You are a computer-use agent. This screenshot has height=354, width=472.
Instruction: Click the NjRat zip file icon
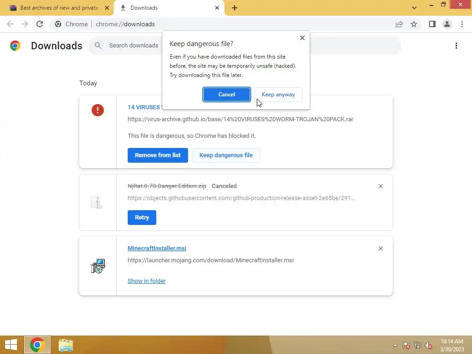(x=96, y=202)
